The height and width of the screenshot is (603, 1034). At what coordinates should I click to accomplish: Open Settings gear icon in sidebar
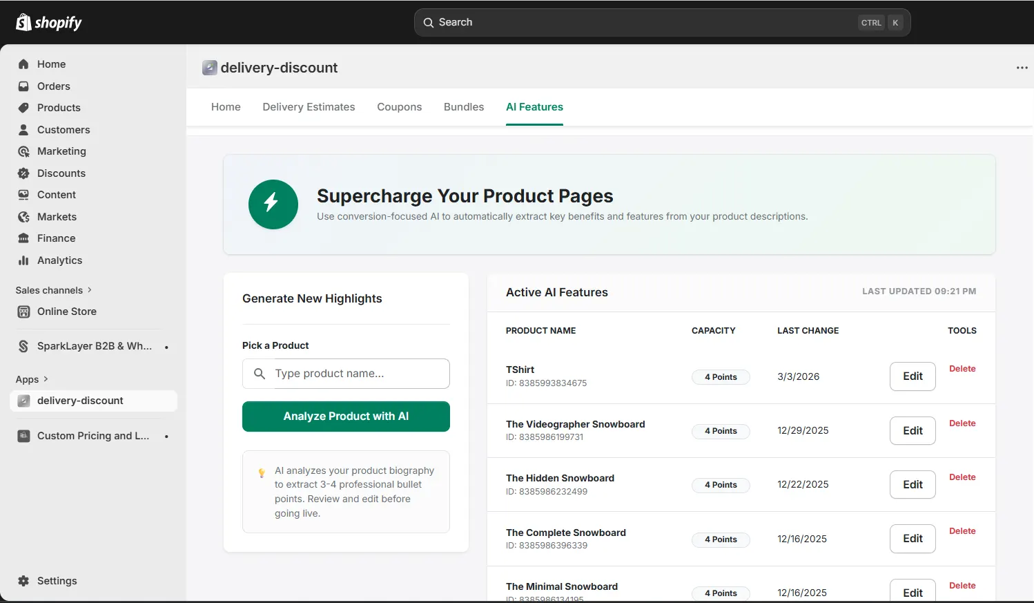tap(23, 581)
